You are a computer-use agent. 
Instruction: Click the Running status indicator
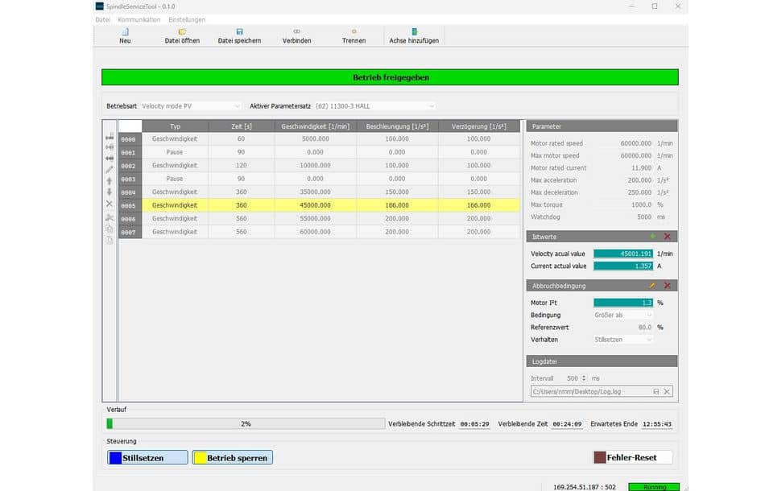click(x=654, y=487)
